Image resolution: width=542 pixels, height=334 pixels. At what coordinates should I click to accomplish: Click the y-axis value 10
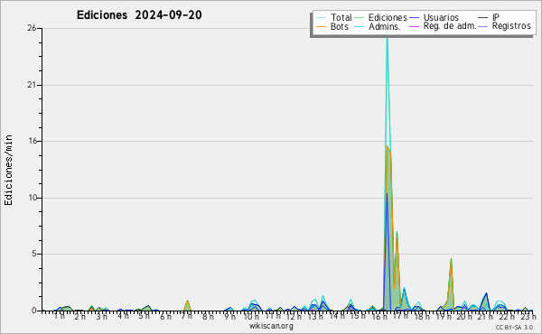click(33, 198)
